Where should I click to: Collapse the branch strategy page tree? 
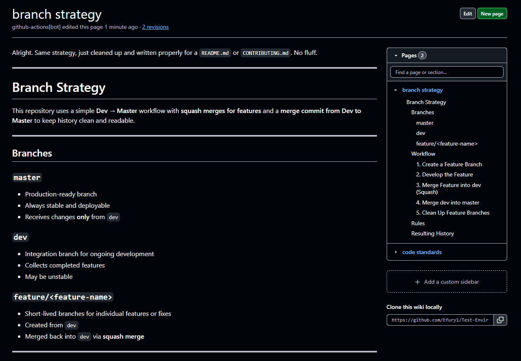pyautogui.click(x=396, y=90)
